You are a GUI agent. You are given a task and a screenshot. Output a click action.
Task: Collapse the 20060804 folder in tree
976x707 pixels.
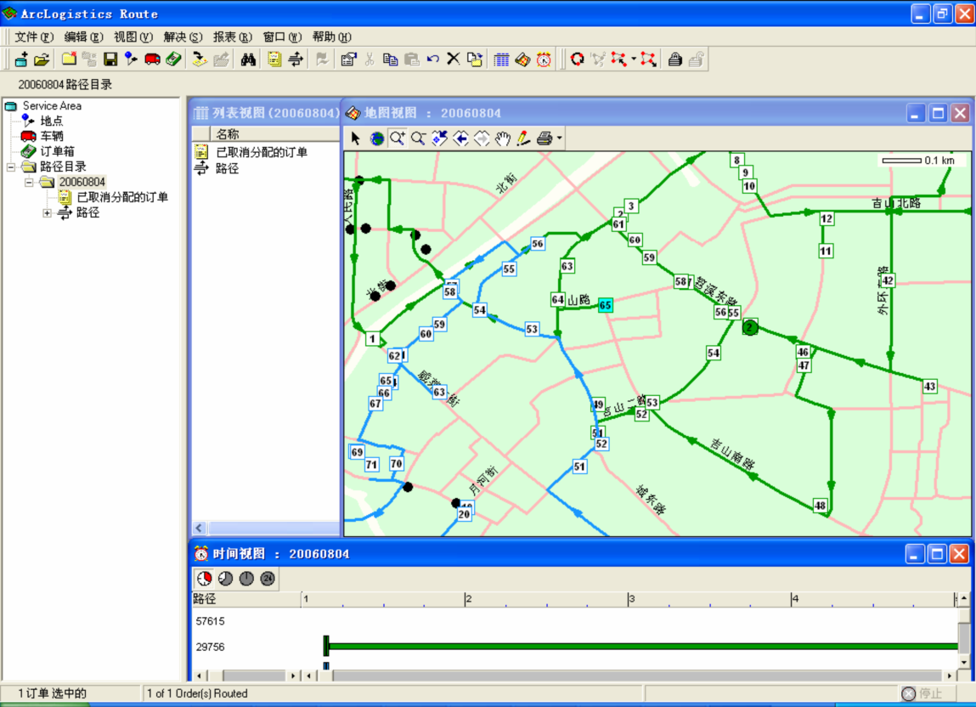tap(29, 182)
